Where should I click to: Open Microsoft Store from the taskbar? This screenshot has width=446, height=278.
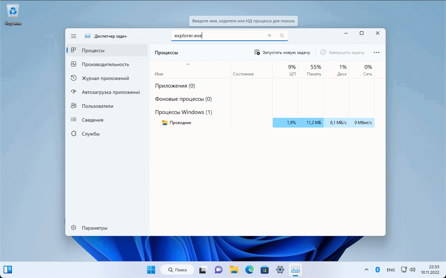[264, 270]
